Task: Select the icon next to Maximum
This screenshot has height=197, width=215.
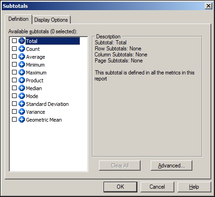Action: [x=22, y=72]
